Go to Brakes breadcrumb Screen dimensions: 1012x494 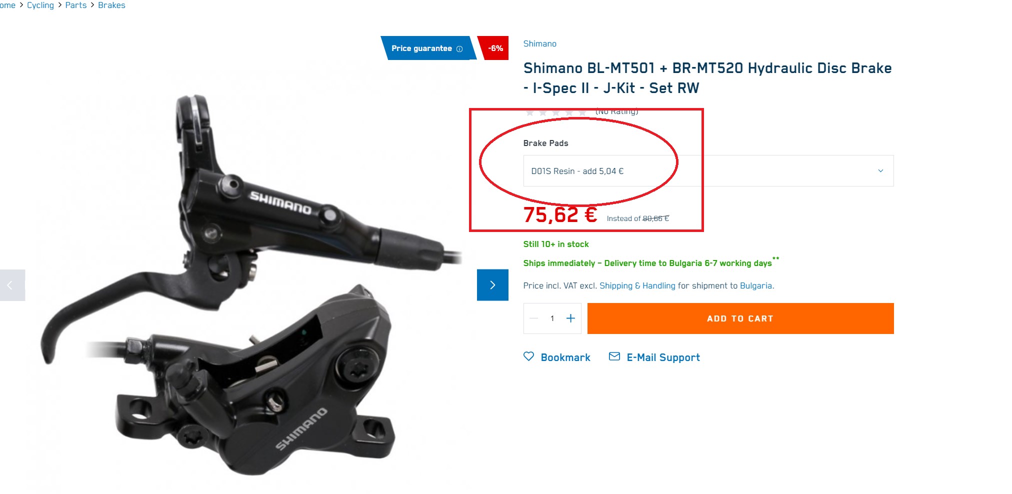coord(111,5)
